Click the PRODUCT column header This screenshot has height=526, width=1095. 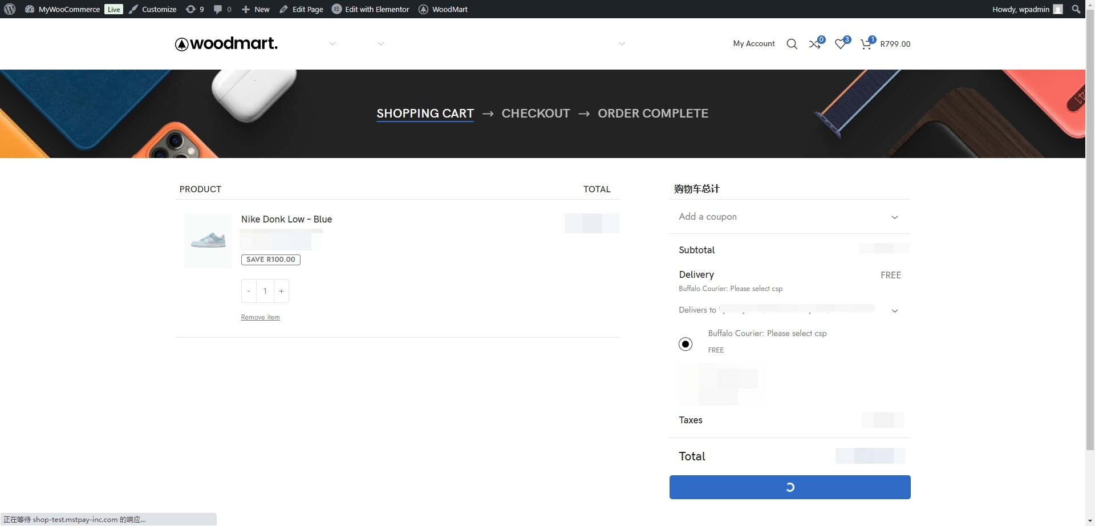[200, 189]
